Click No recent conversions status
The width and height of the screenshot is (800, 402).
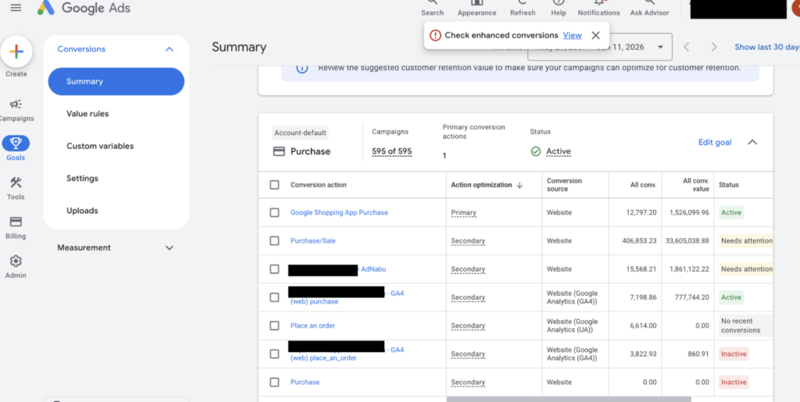click(746, 326)
